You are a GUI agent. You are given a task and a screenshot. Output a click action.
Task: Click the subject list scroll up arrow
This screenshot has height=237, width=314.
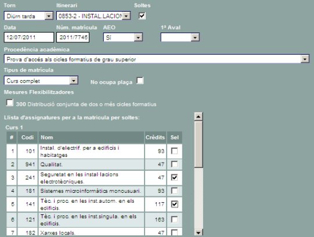(x=198, y=117)
